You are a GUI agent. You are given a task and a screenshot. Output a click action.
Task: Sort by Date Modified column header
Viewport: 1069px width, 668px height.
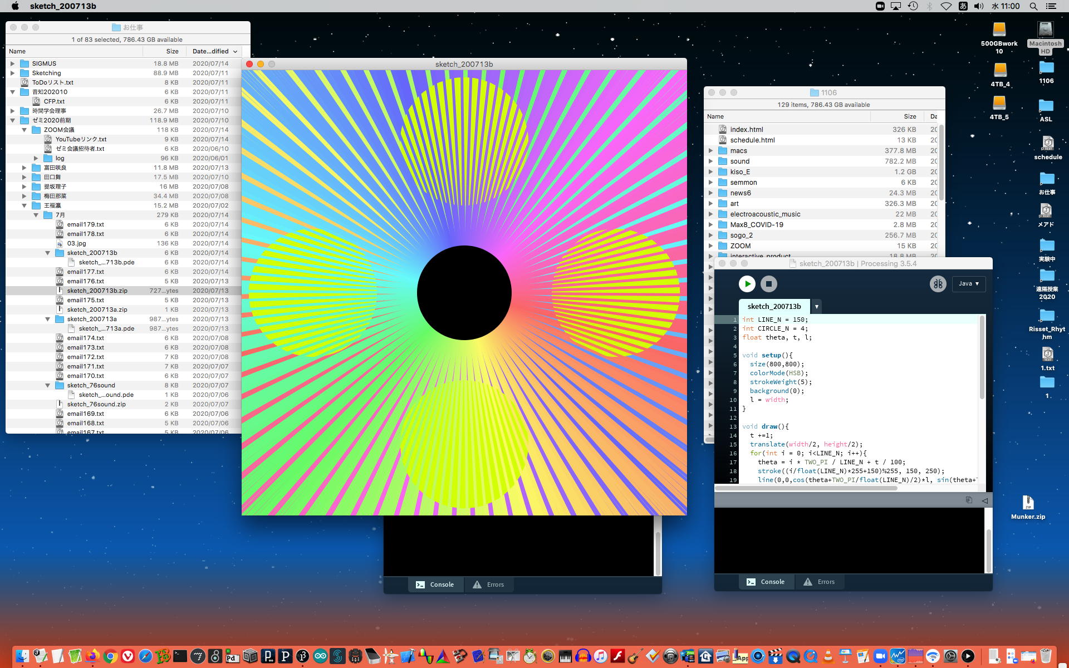(210, 51)
